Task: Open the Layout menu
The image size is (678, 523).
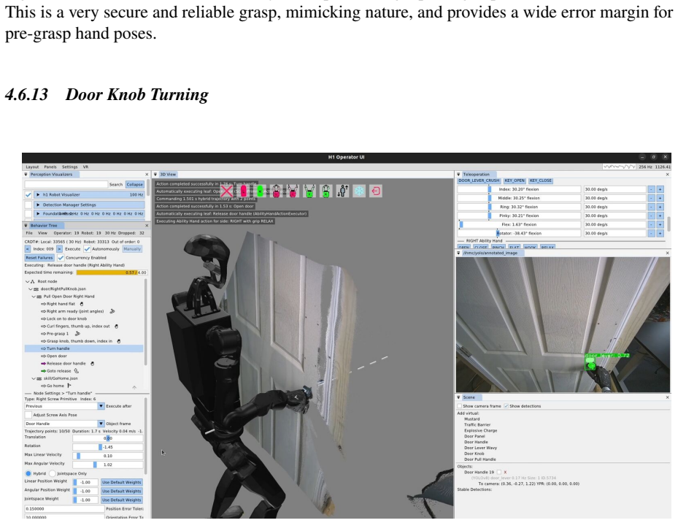Action: click(x=32, y=167)
